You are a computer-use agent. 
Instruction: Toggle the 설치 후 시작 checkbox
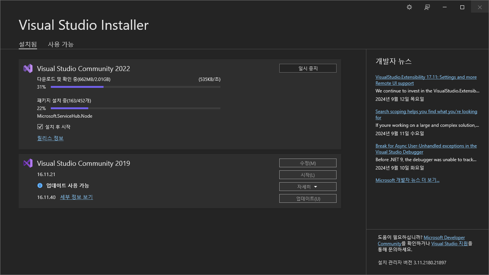[40, 127]
